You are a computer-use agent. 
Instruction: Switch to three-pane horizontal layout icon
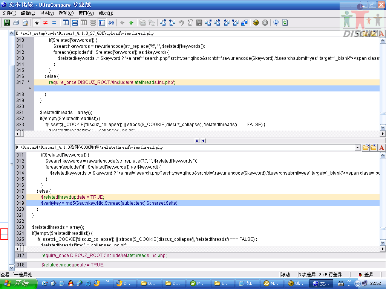click(93, 23)
